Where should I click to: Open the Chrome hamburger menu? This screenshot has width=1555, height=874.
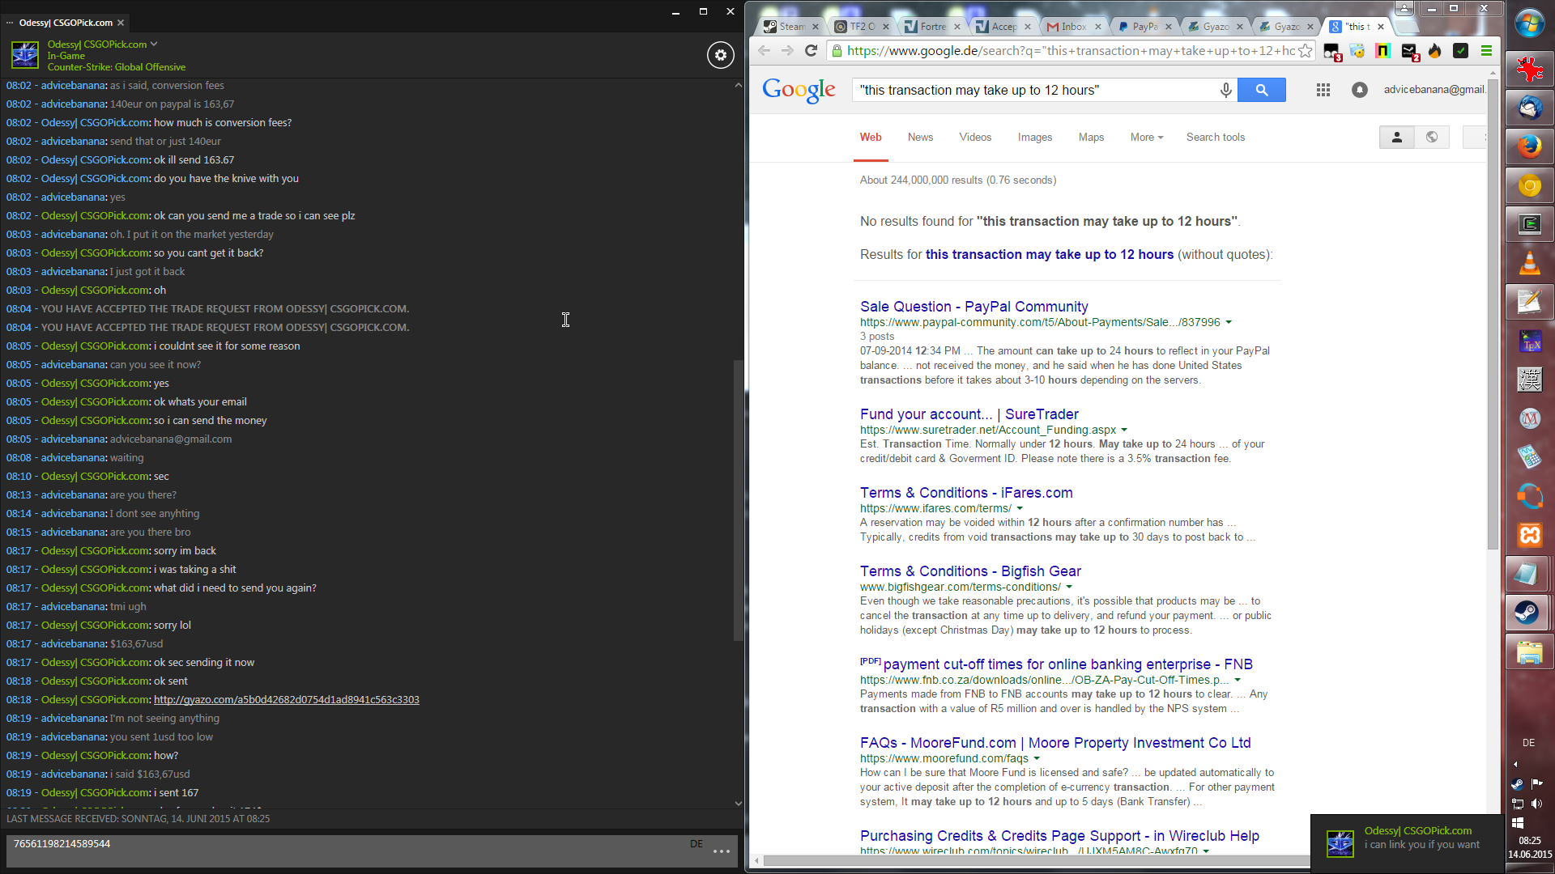tap(1486, 51)
